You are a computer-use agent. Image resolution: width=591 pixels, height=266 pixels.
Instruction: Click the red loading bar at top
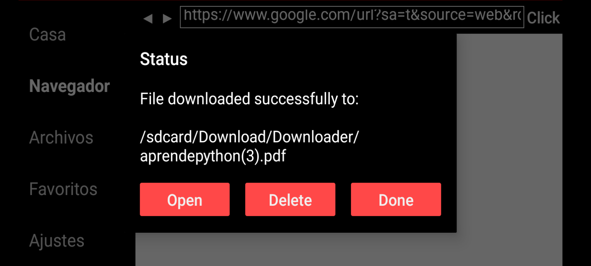point(291,0)
